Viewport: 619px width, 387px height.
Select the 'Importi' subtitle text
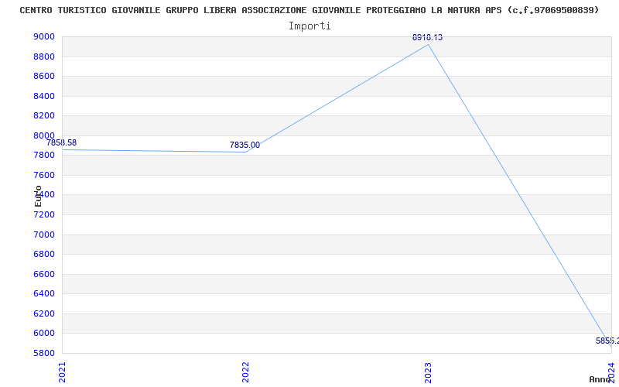tap(309, 26)
